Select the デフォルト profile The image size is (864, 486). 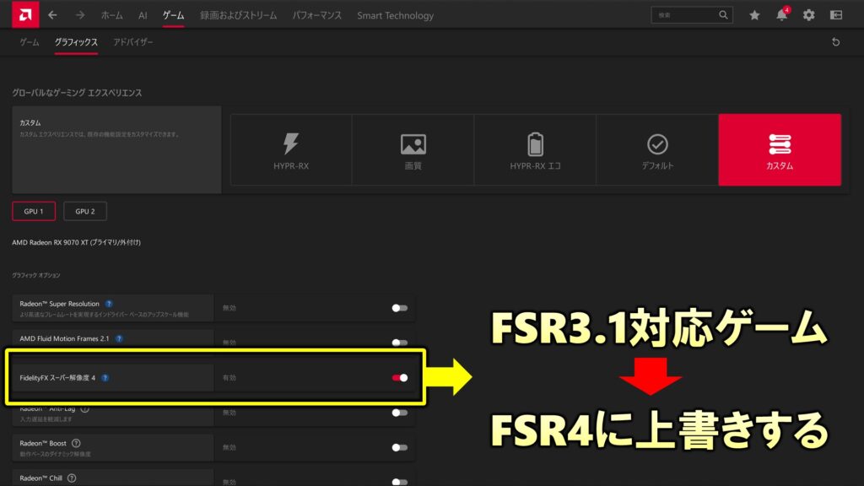pos(657,150)
